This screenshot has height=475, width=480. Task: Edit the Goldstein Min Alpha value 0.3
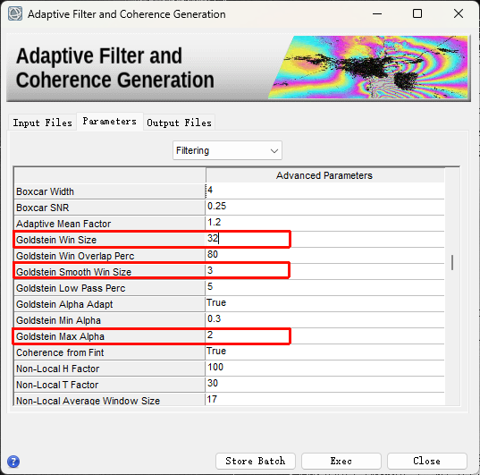[324, 319]
